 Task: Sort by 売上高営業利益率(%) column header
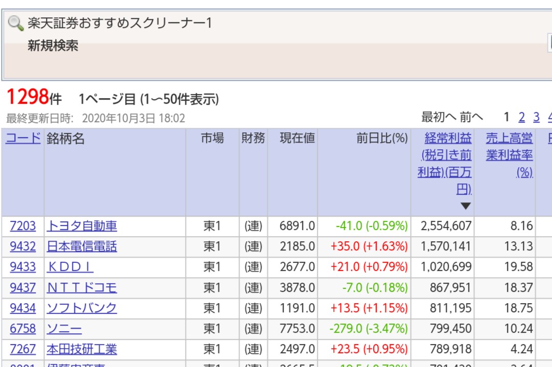point(510,155)
